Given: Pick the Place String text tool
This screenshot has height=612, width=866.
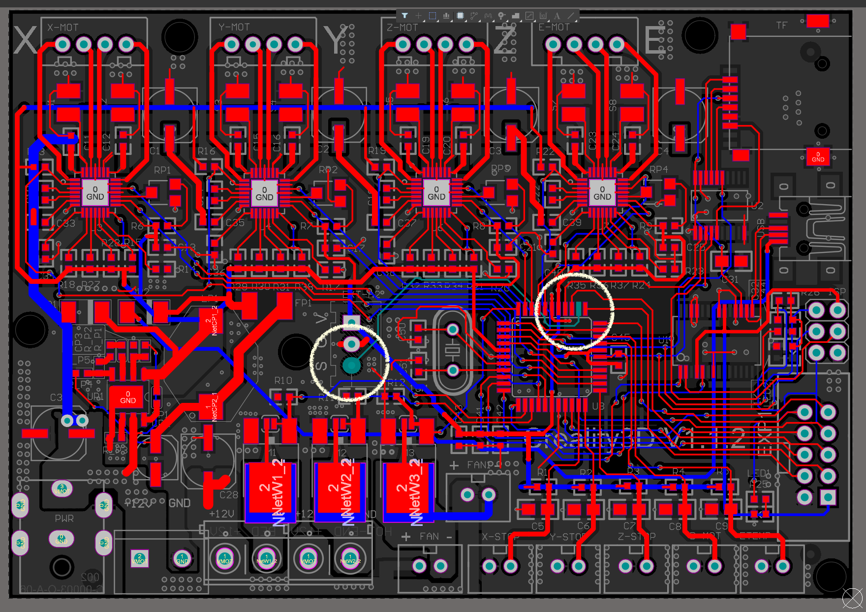Looking at the screenshot, I should [x=557, y=16].
